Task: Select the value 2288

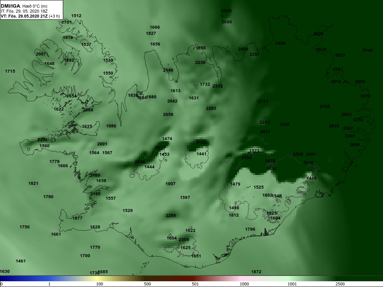Action: (x=171, y=215)
